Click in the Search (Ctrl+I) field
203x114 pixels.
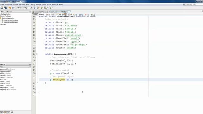click(193, 4)
